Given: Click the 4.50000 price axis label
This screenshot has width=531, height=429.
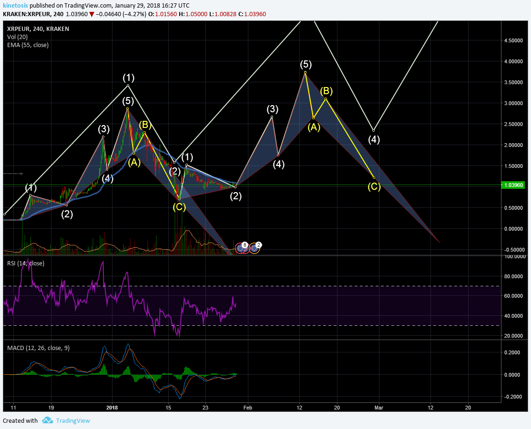Looking at the screenshot, I should pyautogui.click(x=513, y=40).
